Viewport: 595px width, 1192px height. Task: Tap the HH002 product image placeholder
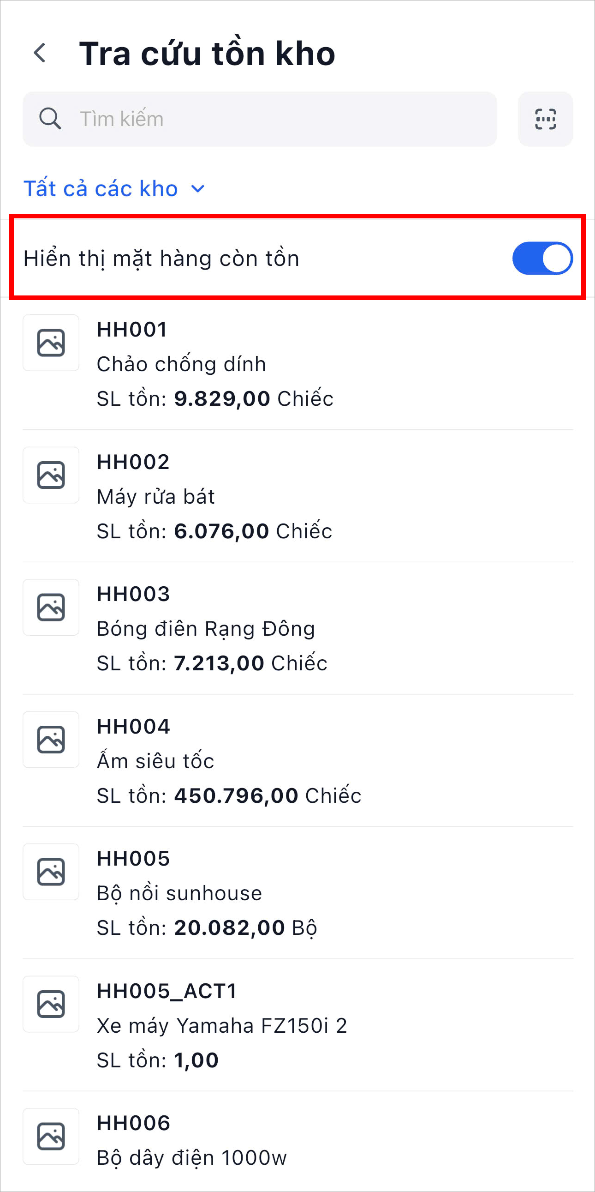(51, 475)
